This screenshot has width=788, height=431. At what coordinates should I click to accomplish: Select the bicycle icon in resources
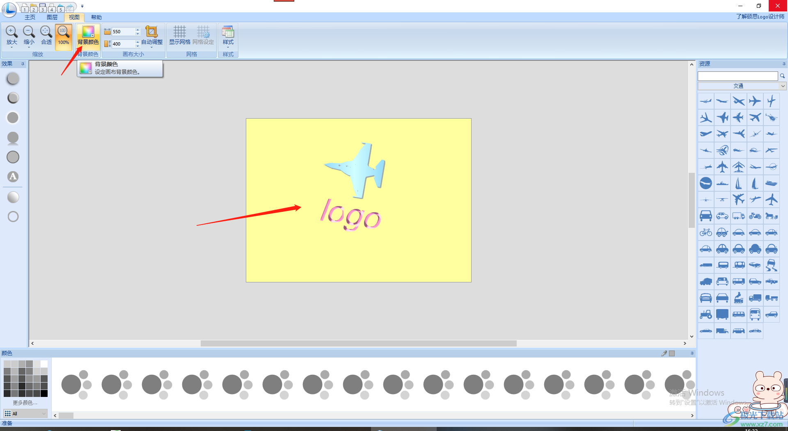pos(706,232)
